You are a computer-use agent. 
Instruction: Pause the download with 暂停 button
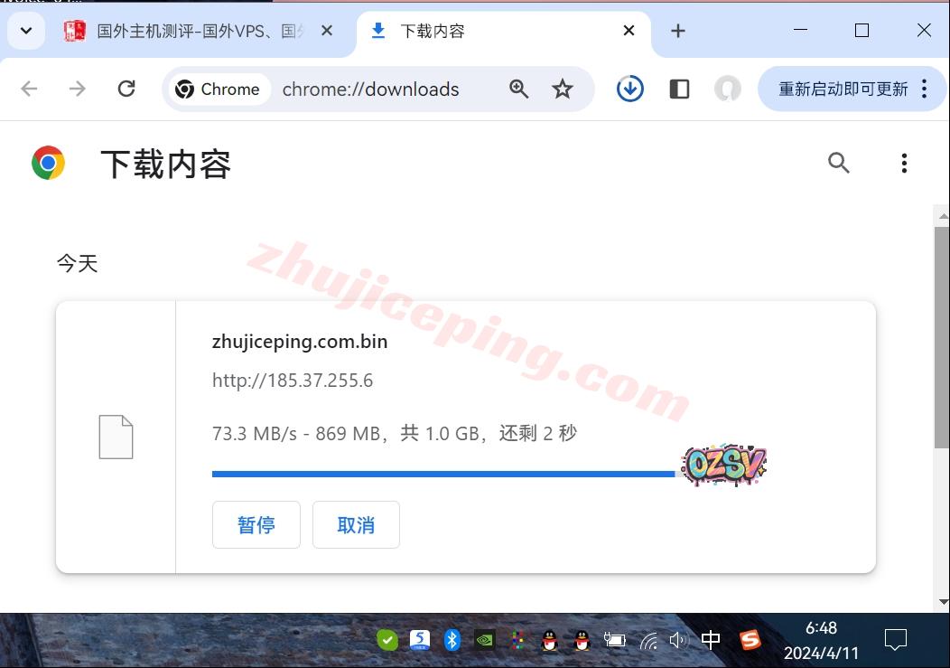point(256,525)
